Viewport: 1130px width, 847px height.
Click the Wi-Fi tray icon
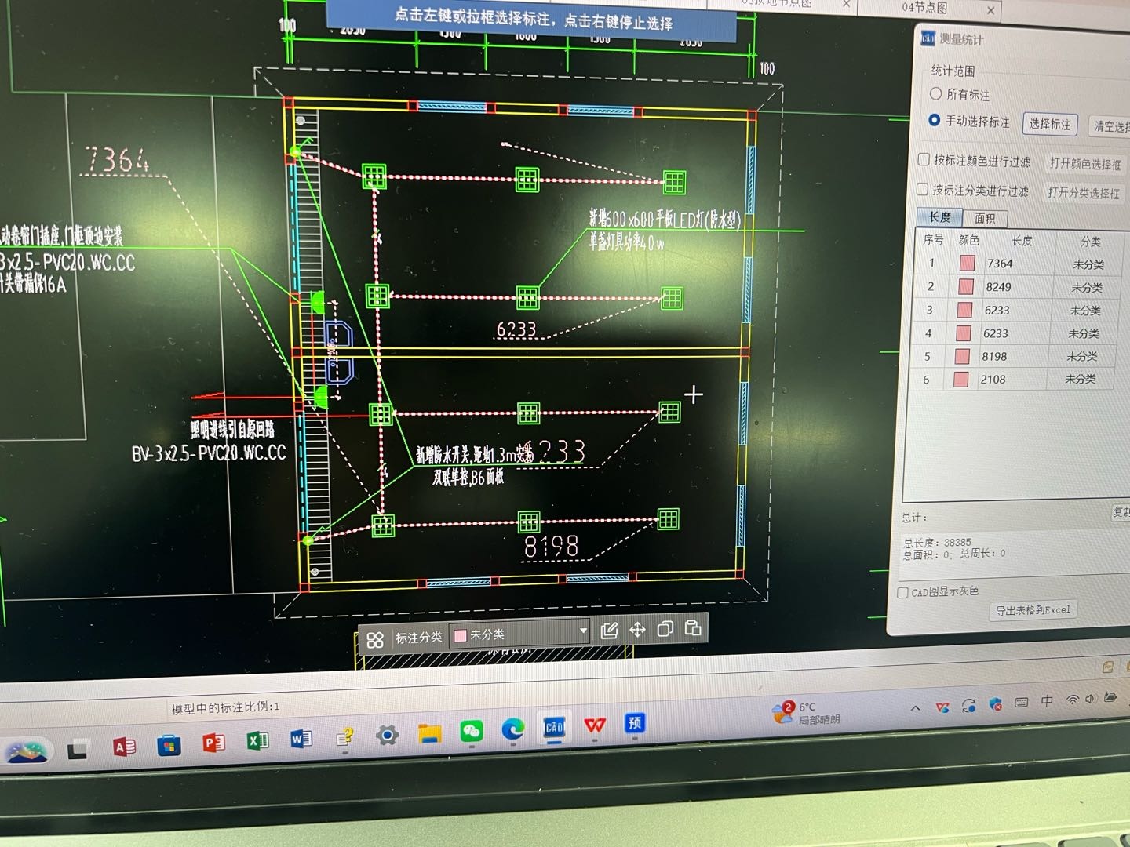point(1071,700)
